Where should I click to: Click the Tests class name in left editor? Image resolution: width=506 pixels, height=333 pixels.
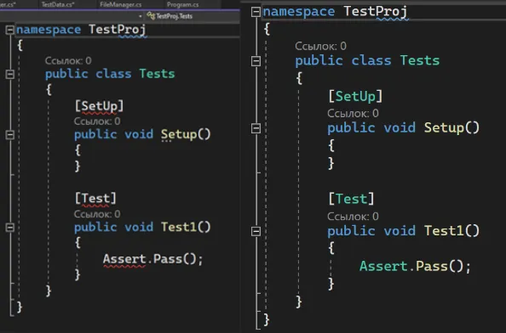coord(157,74)
